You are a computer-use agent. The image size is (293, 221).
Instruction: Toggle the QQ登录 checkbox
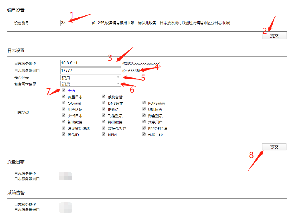click(64, 103)
